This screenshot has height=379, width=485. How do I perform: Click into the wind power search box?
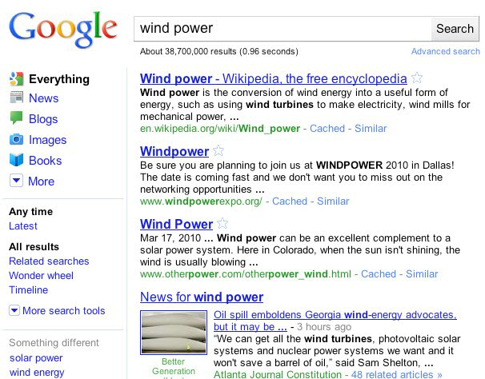(x=283, y=29)
